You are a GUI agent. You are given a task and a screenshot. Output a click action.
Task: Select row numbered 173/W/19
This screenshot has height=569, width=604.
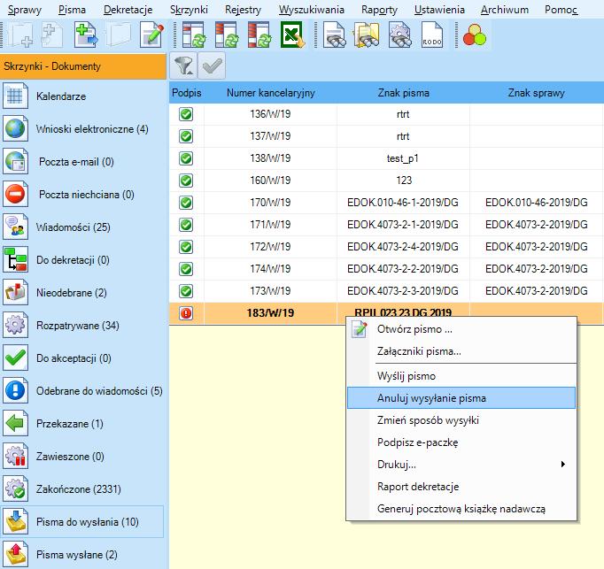[x=386, y=291]
